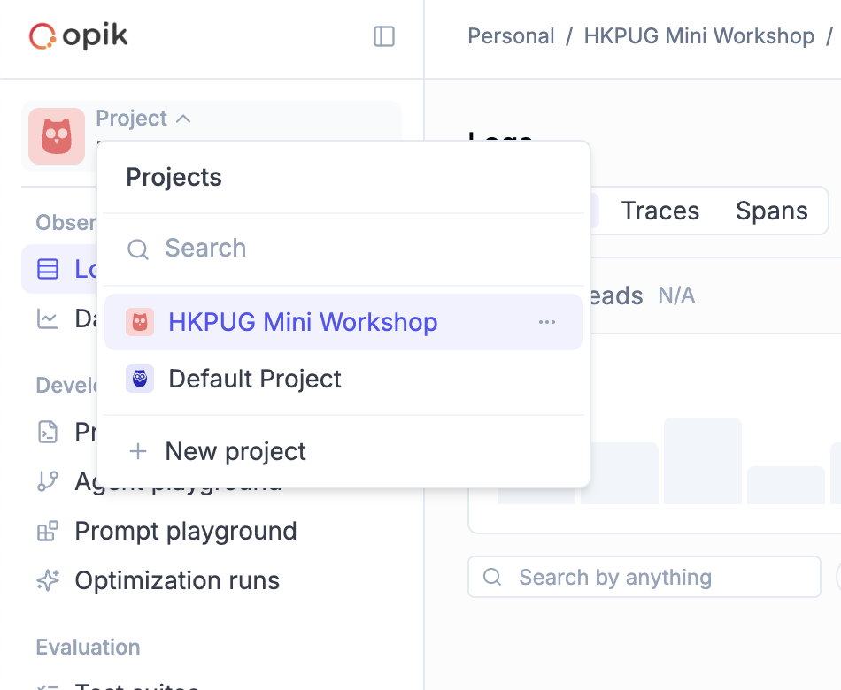This screenshot has height=690, width=841.
Task: Click the Search by anything field
Action: pyautogui.click(x=644, y=577)
